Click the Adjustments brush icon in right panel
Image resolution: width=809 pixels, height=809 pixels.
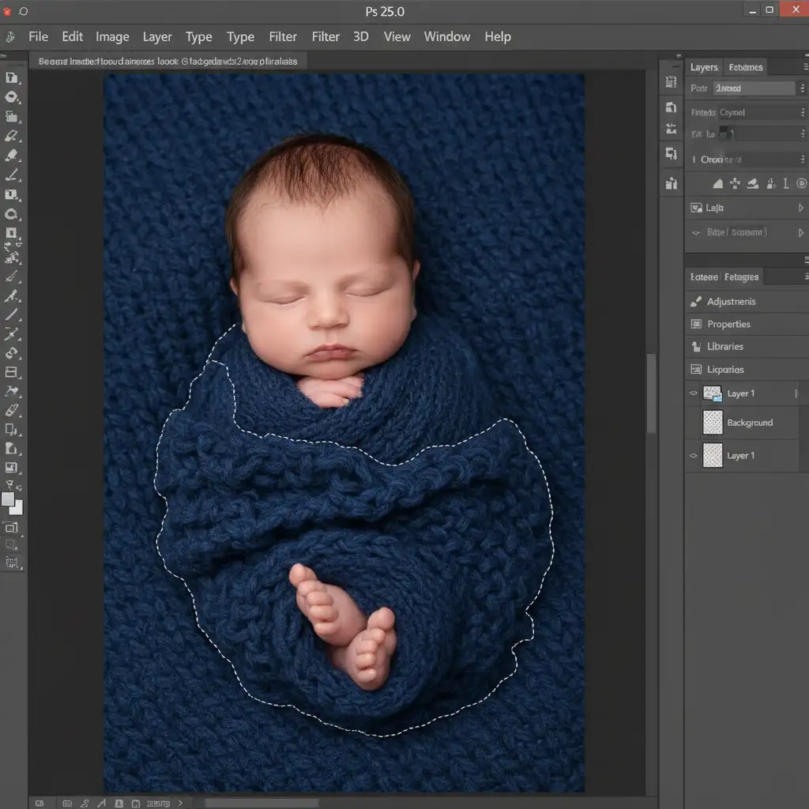click(x=696, y=302)
